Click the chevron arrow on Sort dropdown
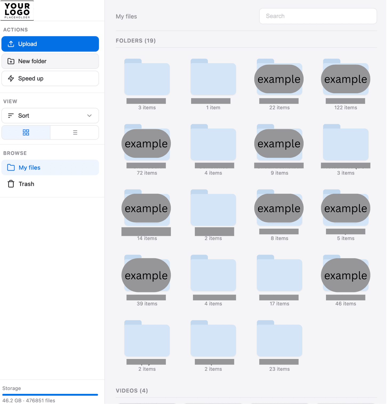The height and width of the screenshot is (404, 387). (90, 116)
